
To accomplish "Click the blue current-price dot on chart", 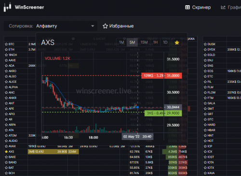I will click(137, 107).
